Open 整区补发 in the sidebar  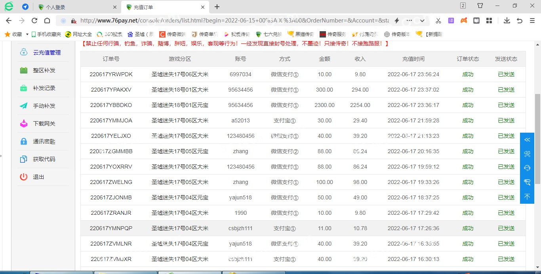44,70
